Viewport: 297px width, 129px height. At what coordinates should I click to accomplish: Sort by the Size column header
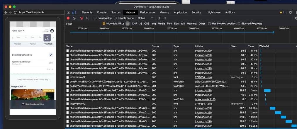tap(238, 46)
